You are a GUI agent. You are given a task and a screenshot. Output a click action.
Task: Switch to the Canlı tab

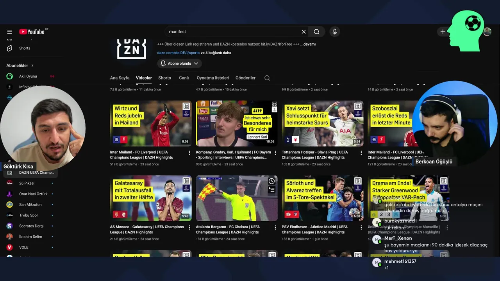point(184,78)
